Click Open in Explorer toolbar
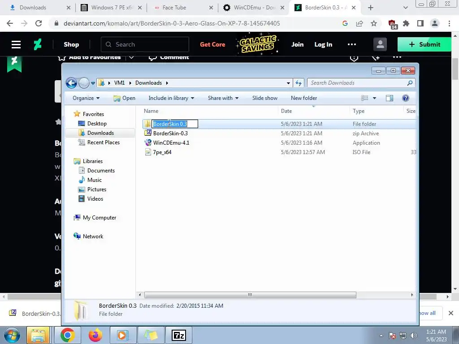Image resolution: width=459 pixels, height=344 pixels. (125, 98)
